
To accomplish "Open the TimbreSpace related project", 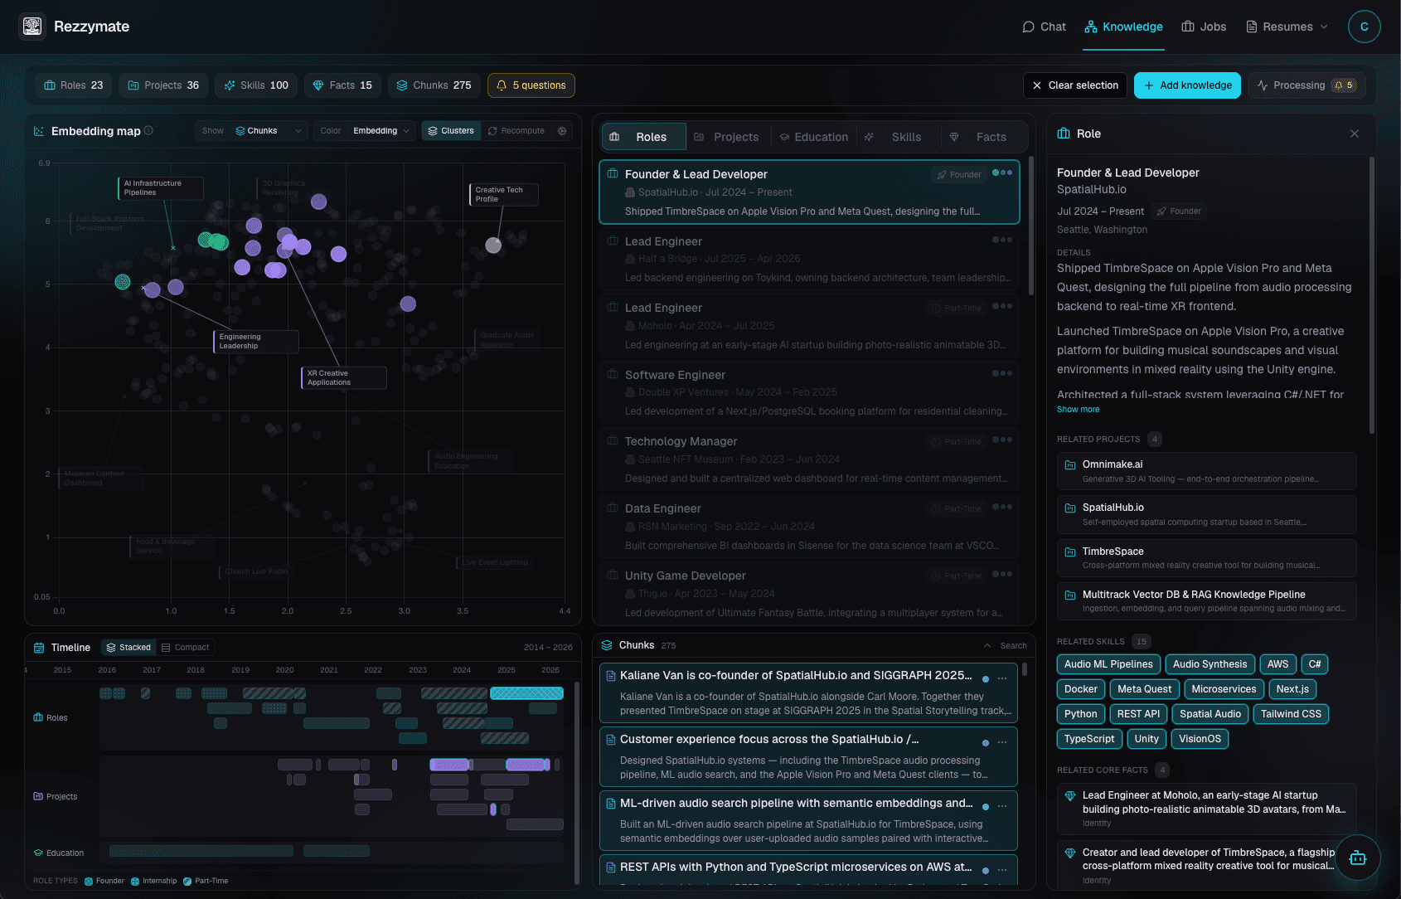I will (x=1207, y=558).
